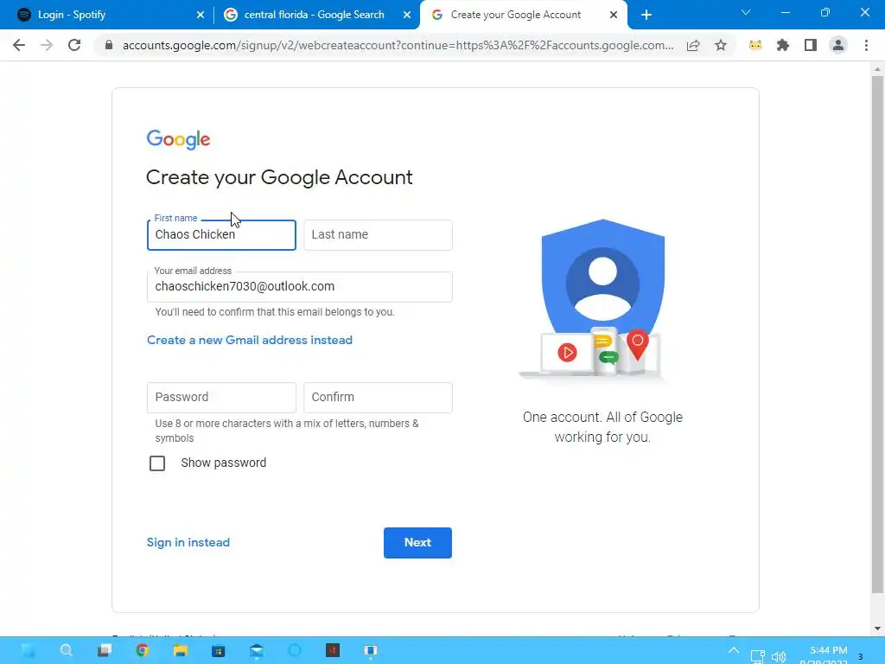Open the Windows Start menu
The height and width of the screenshot is (664, 885).
point(28,650)
